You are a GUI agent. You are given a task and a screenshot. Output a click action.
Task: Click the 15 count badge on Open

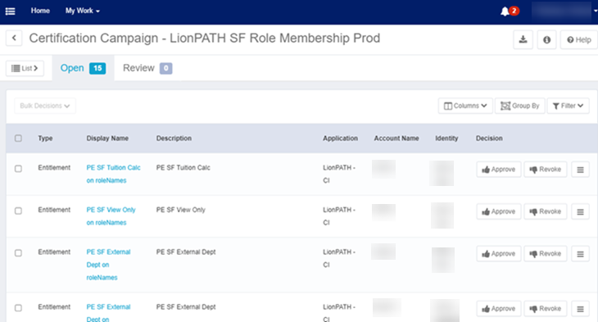coord(97,68)
